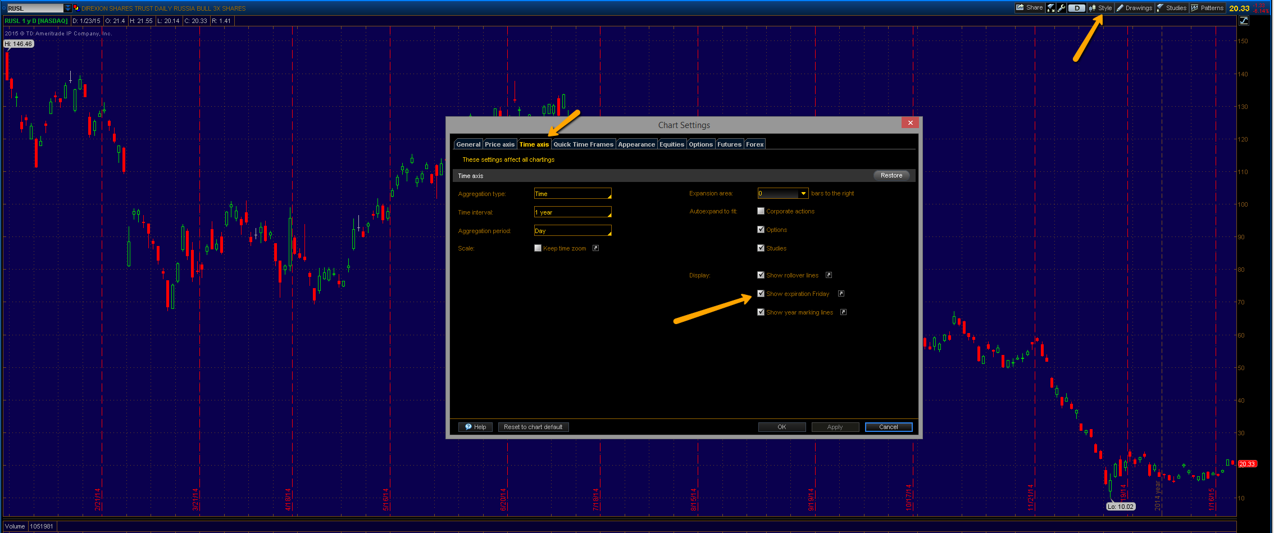Click the 4/18/14 expiration date marker
This screenshot has height=533, width=1274.
(288, 499)
